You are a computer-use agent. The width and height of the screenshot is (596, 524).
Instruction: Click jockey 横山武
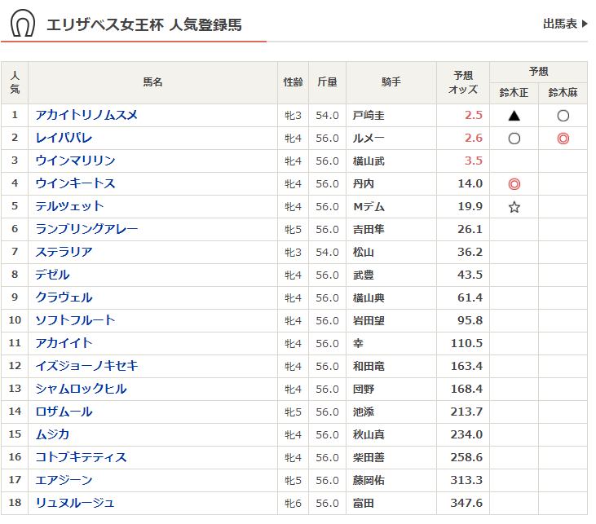[369, 161]
